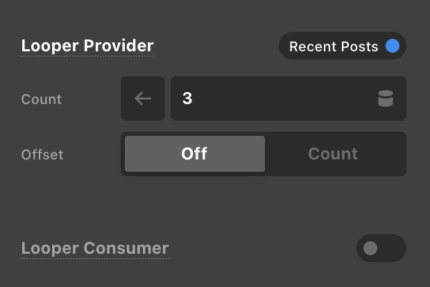Click the Looper Provider heading
Screen dimensions: 430x287
[87, 46]
